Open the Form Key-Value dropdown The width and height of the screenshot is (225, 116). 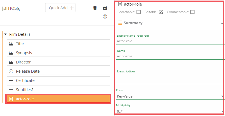[x=170, y=96]
